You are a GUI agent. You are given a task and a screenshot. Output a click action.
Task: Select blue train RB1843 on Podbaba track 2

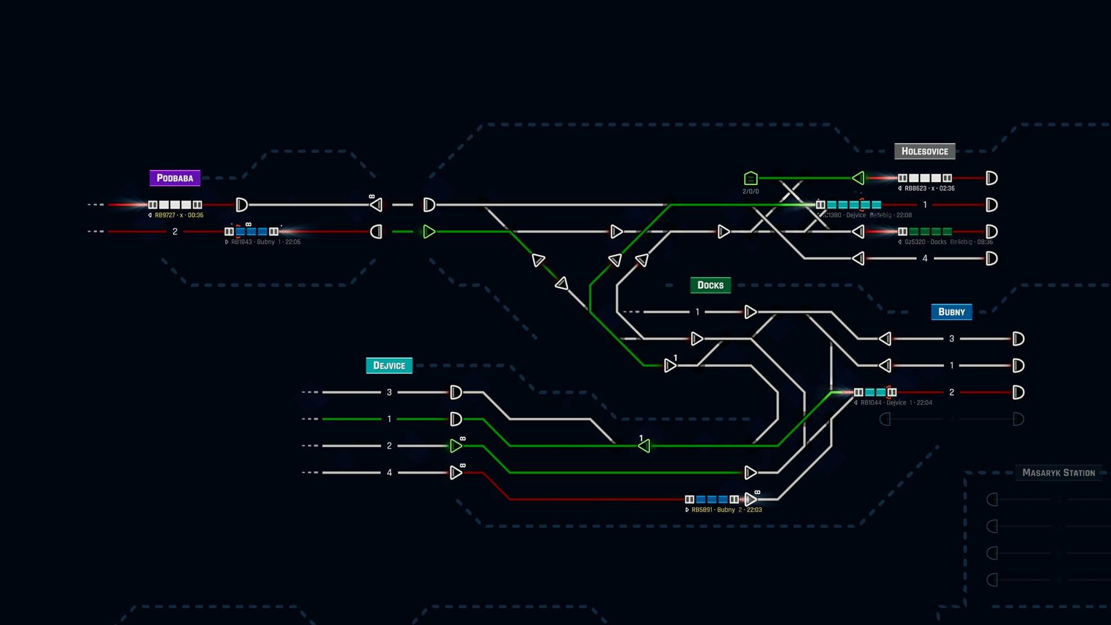click(251, 231)
